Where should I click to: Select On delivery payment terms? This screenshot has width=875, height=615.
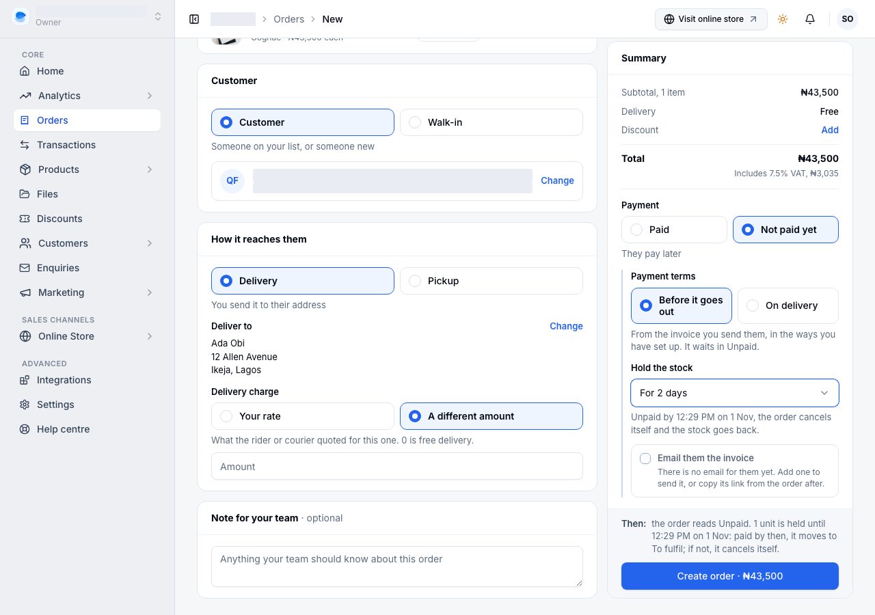click(788, 305)
